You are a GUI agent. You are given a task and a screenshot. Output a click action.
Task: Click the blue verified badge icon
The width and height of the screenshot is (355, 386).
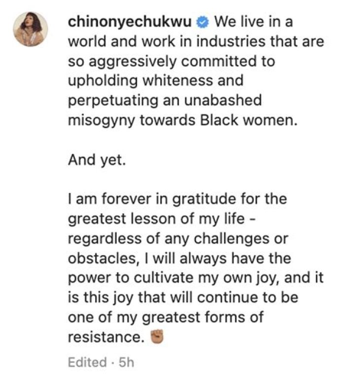coord(203,23)
